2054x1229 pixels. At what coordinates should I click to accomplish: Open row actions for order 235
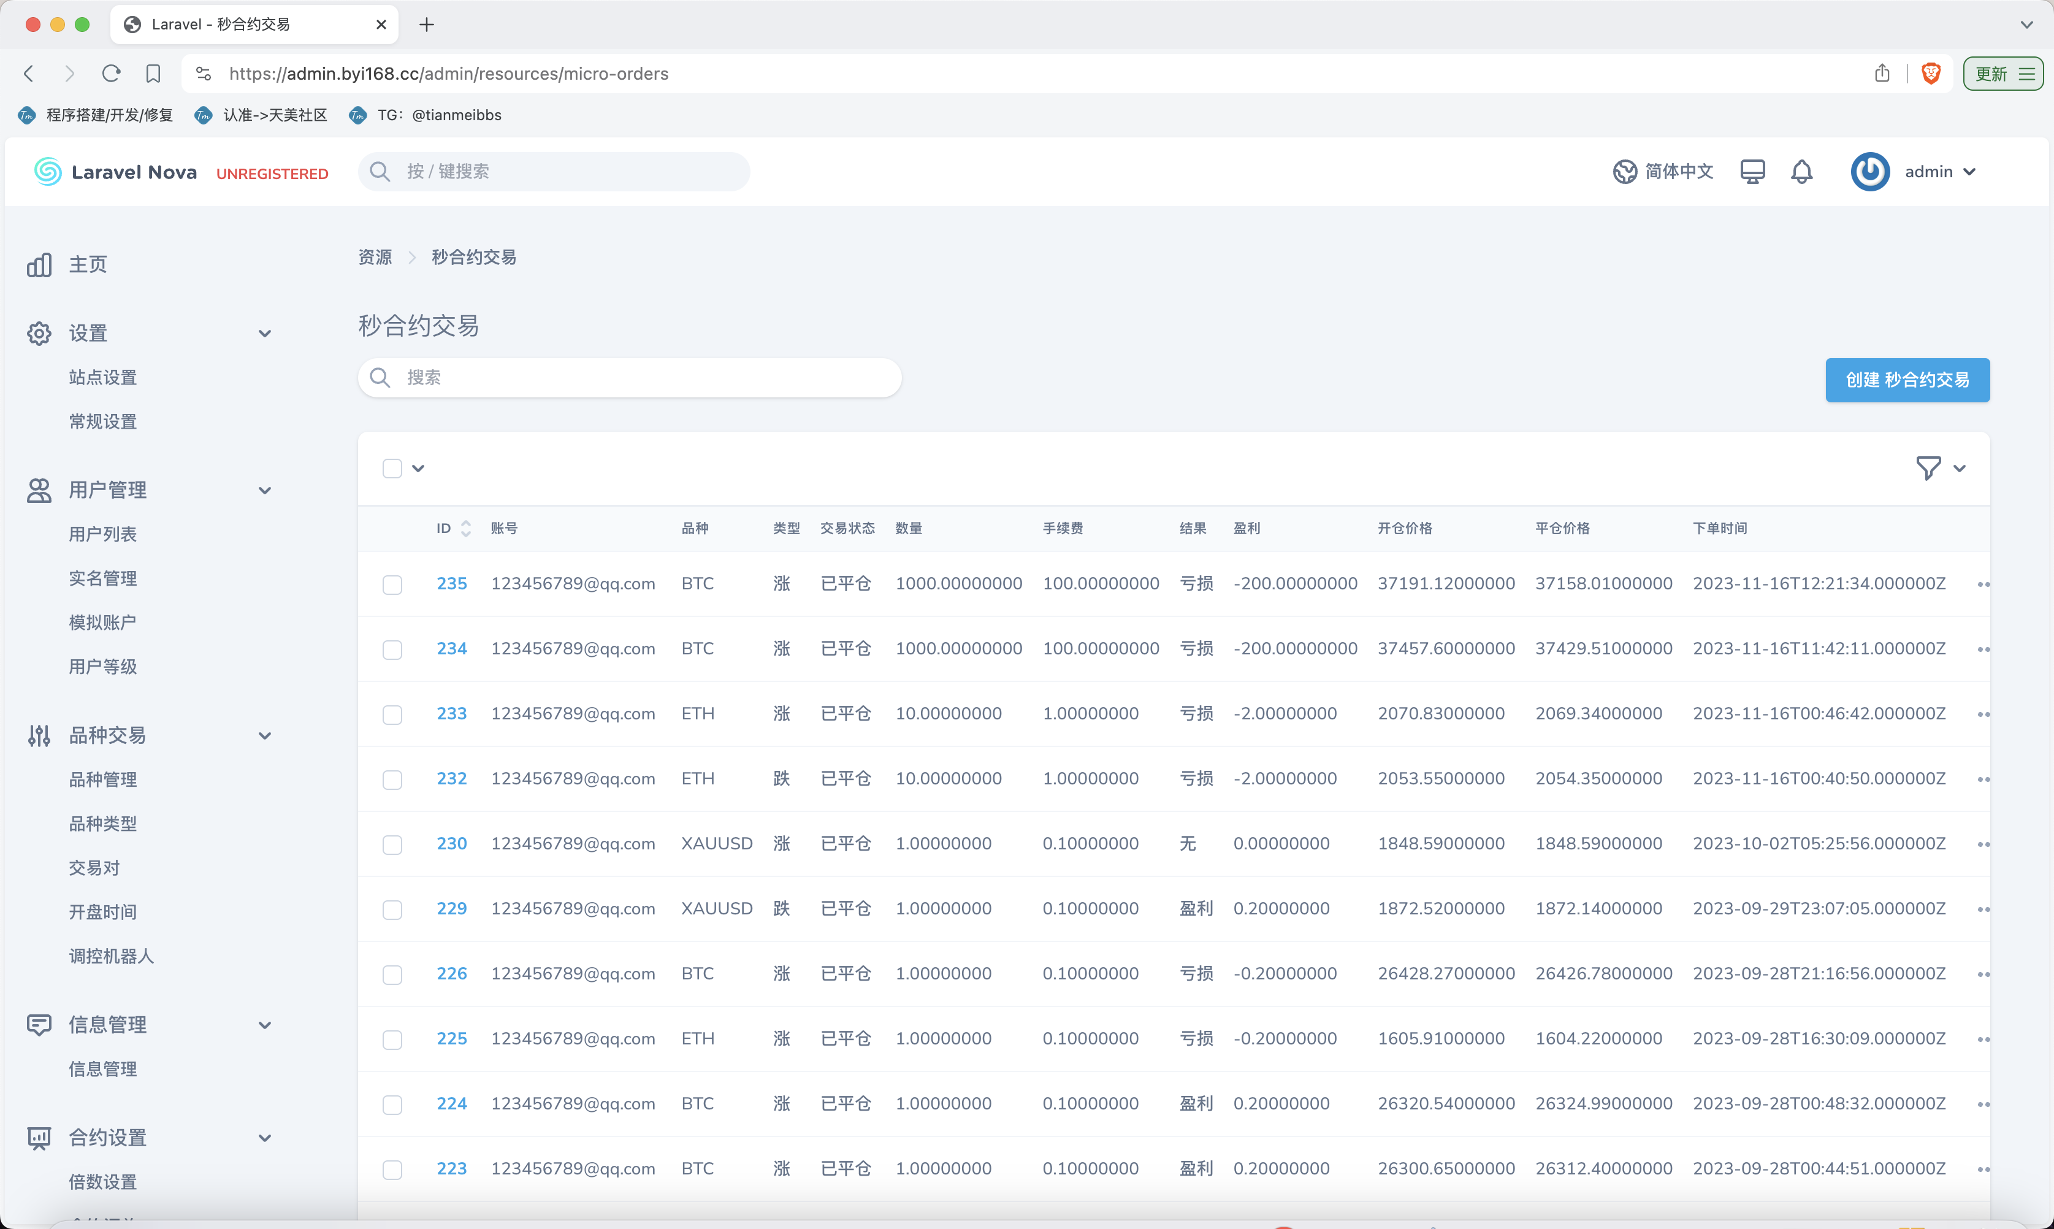1982,584
